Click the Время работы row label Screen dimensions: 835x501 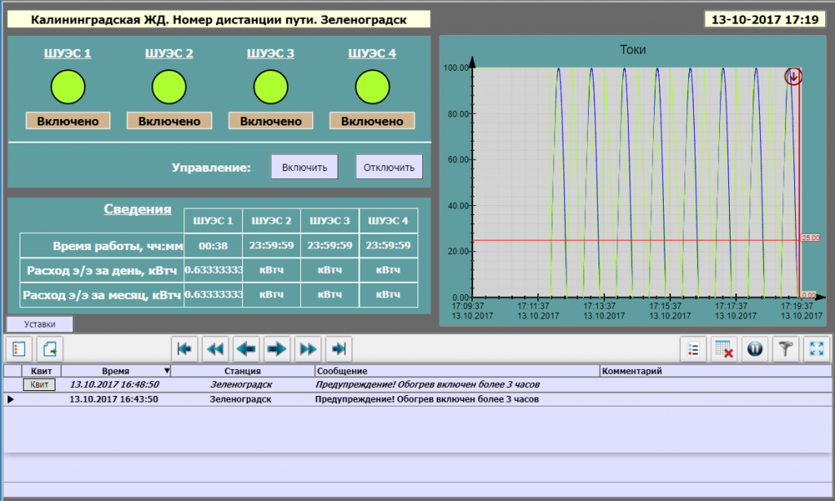point(117,246)
